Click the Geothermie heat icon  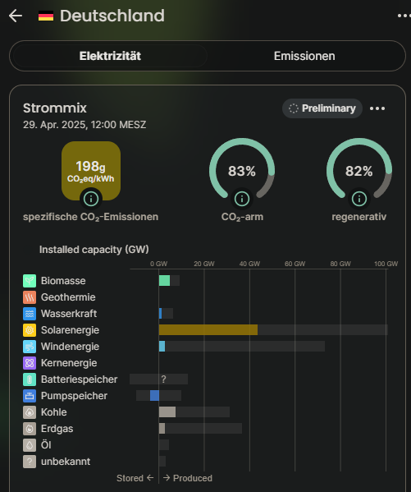(x=30, y=297)
